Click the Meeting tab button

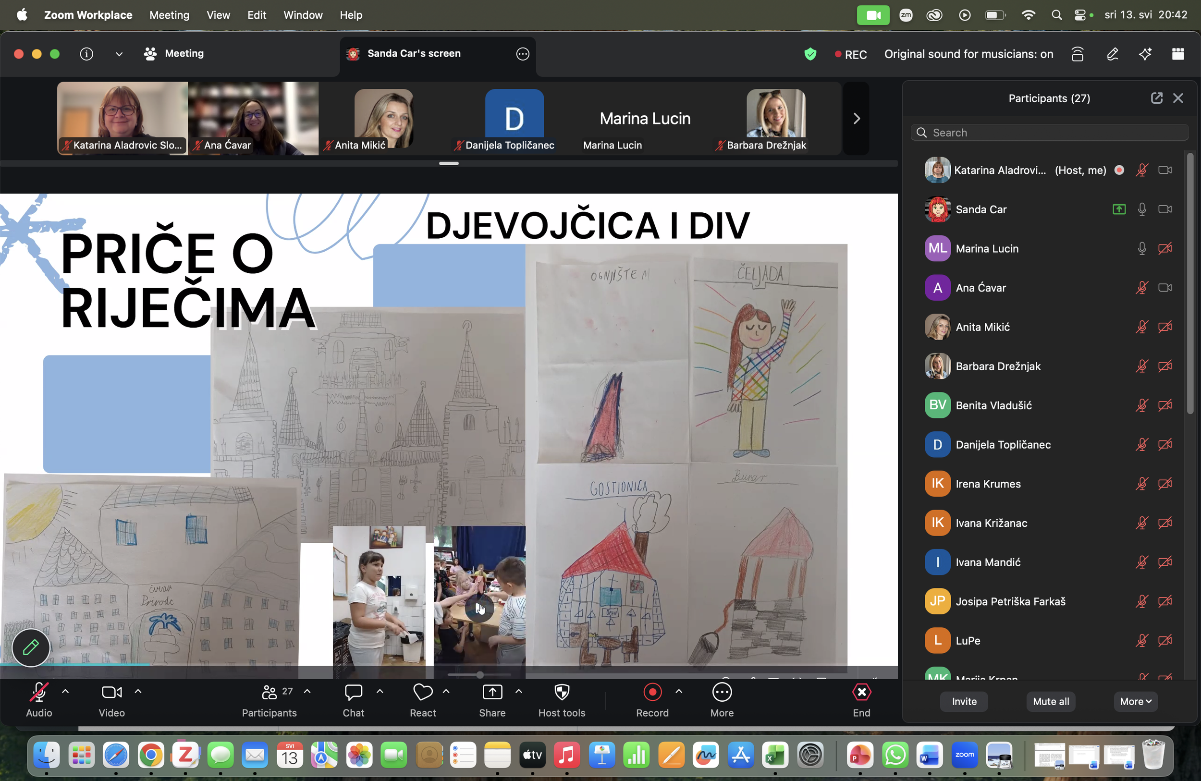click(x=173, y=53)
